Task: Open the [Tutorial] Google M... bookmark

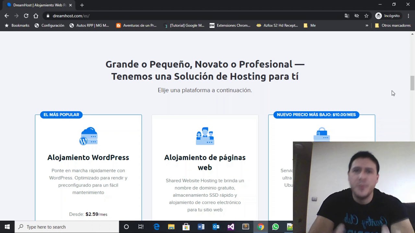Action: click(x=184, y=25)
